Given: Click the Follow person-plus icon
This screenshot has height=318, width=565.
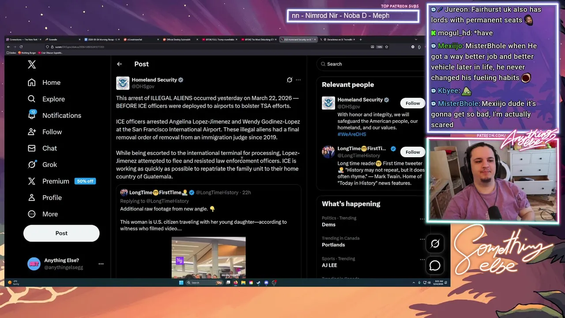Looking at the screenshot, I should (32, 132).
